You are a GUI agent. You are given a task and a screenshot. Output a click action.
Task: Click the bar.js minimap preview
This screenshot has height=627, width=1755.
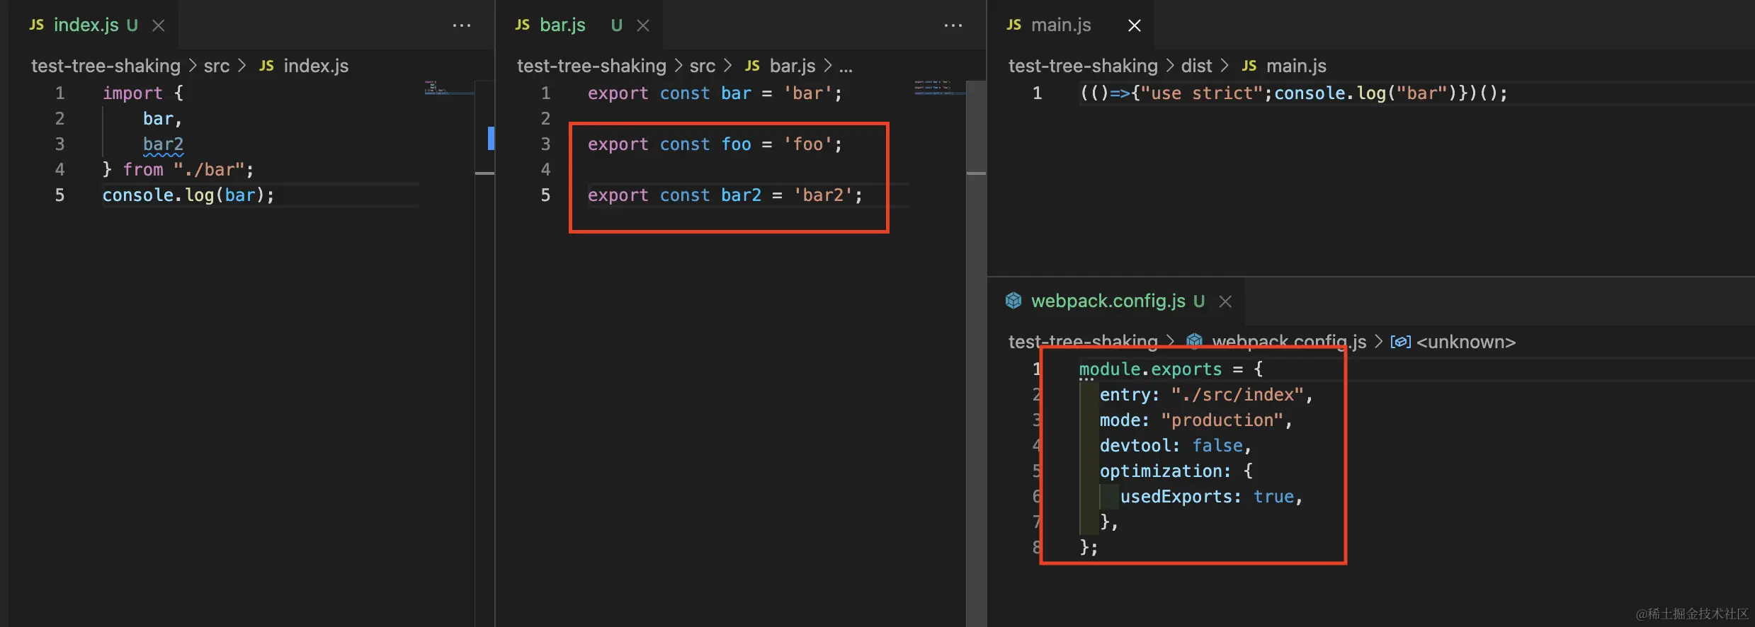[940, 88]
